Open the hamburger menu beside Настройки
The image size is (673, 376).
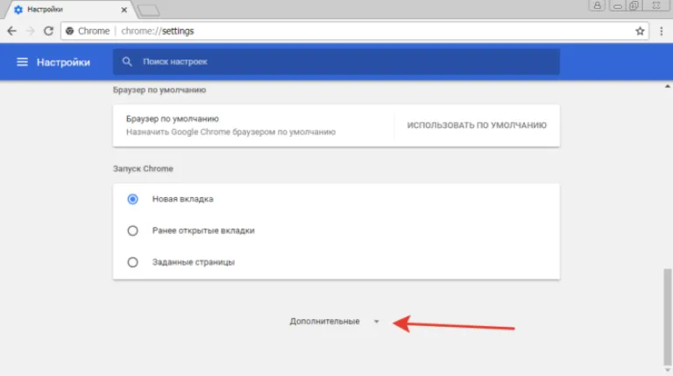[22, 62]
